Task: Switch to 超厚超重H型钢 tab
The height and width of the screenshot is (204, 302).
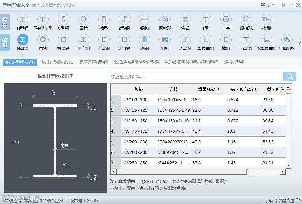Action: (x=93, y=62)
